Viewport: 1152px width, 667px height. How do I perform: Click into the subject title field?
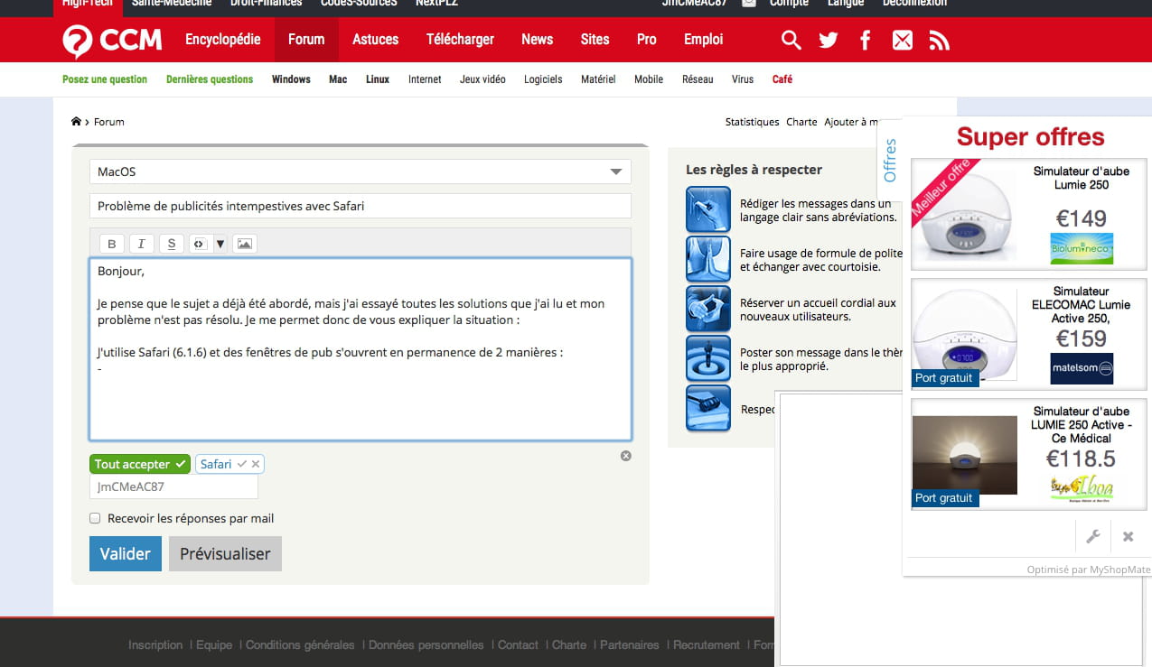(361, 206)
